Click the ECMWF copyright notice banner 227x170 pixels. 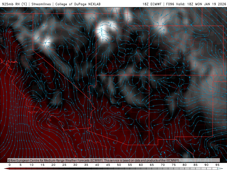[x=114, y=160]
